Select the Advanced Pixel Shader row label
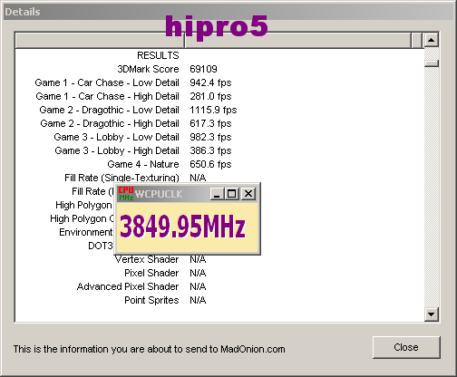Image resolution: width=457 pixels, height=377 pixels. pos(128,286)
